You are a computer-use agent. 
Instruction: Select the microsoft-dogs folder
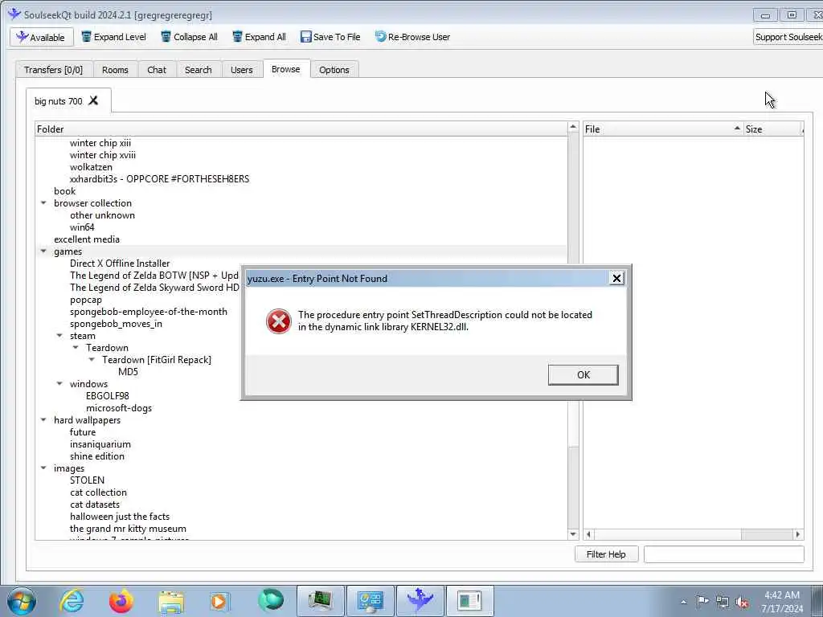pos(119,408)
